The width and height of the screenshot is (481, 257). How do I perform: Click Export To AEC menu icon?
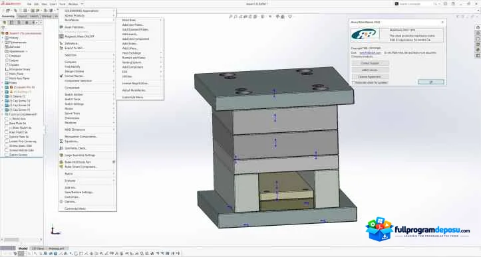(x=61, y=48)
